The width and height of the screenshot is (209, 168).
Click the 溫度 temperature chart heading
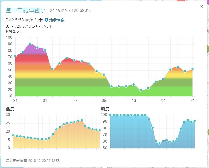[10, 109]
